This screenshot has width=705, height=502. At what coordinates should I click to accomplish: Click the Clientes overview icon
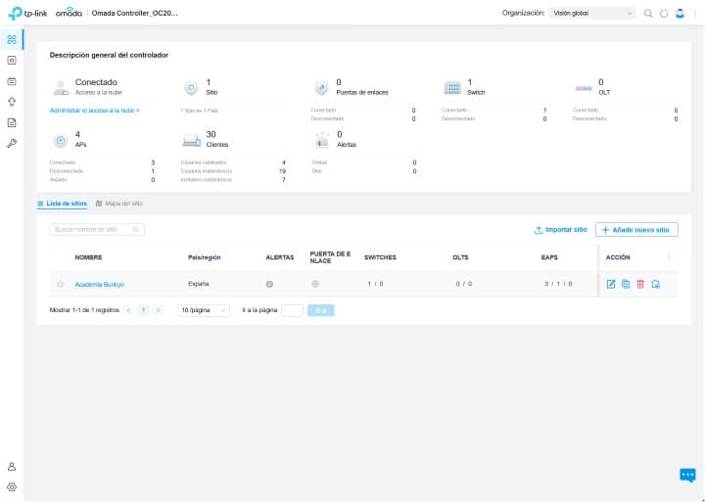[192, 140]
